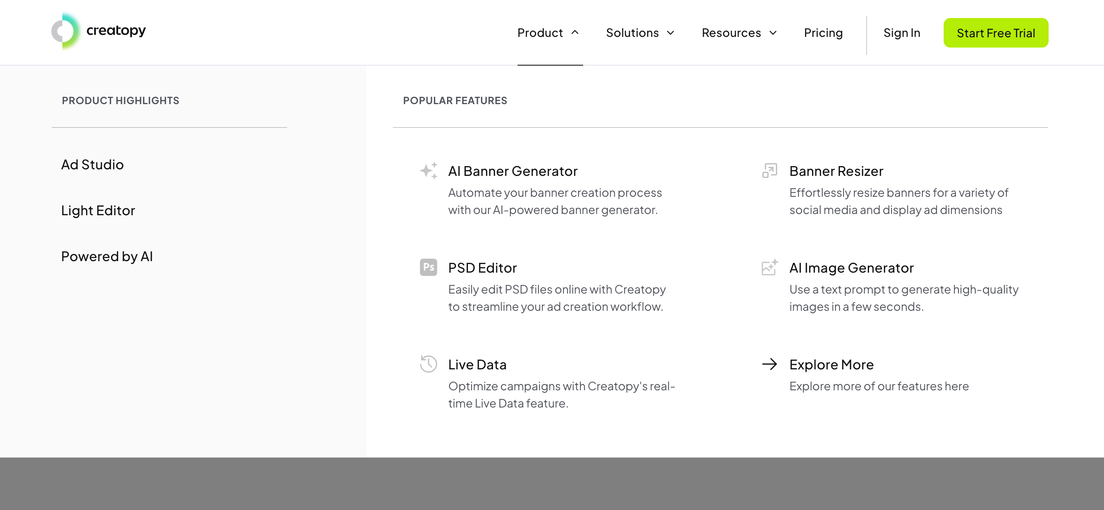Select Powered by AI highlight

click(x=107, y=256)
